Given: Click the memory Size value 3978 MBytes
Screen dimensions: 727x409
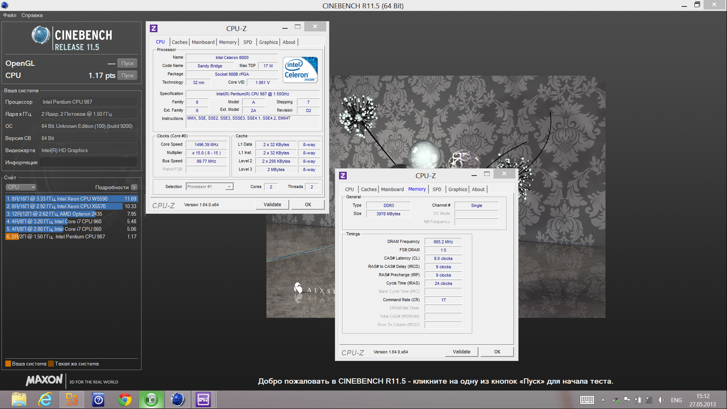Looking at the screenshot, I should click(389, 214).
